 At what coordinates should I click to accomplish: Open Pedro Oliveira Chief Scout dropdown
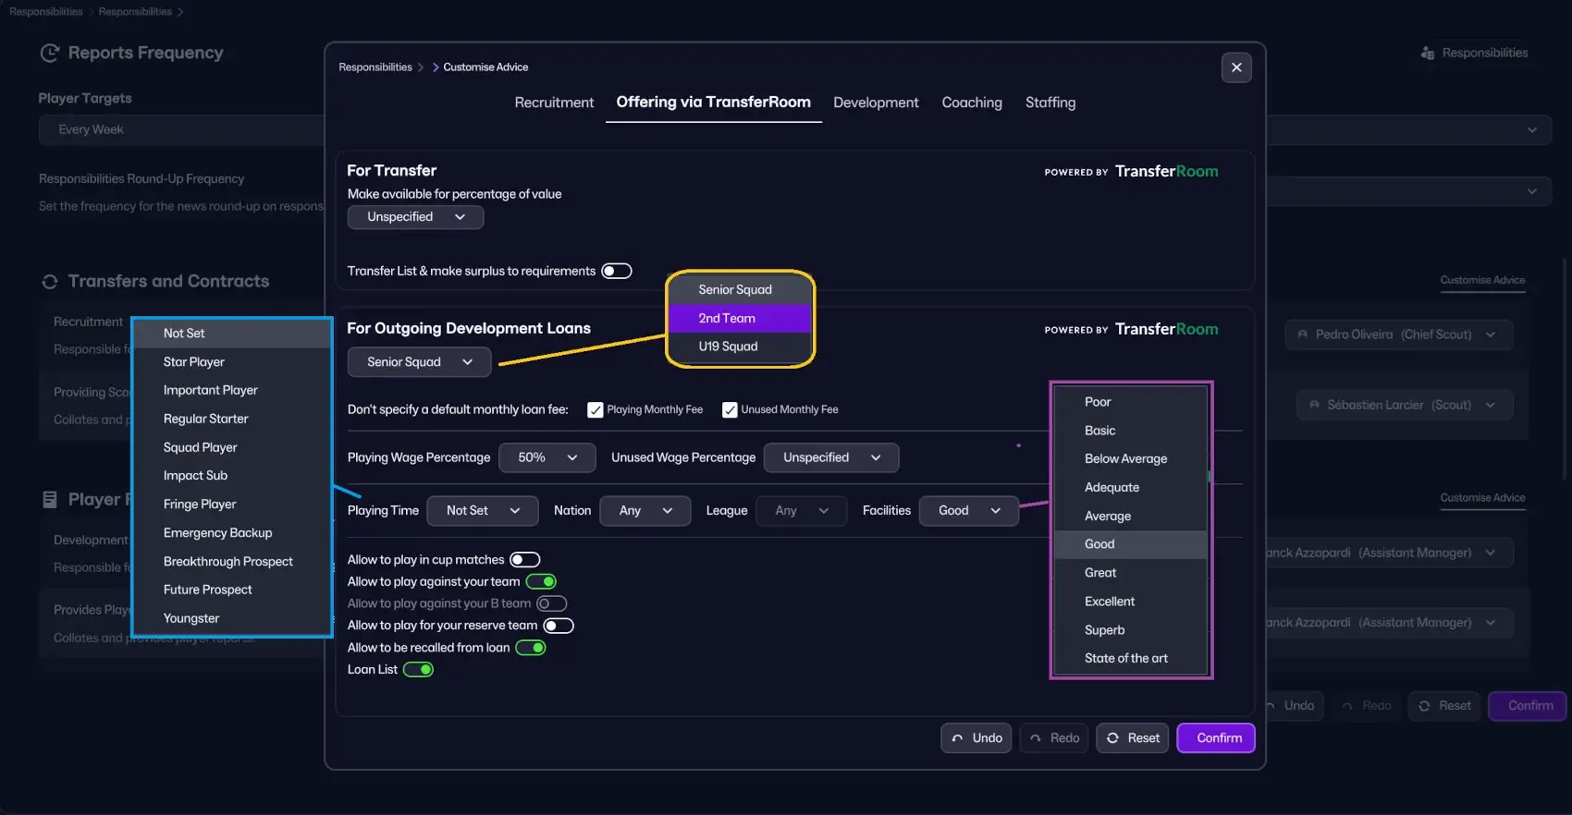(1398, 335)
